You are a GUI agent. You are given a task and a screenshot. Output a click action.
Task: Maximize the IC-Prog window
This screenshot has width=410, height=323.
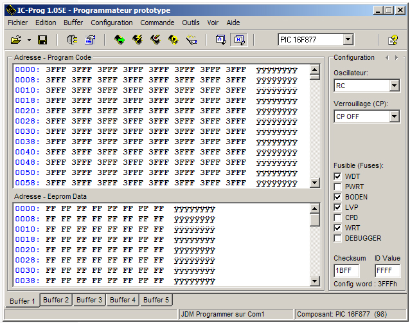pyautogui.click(x=389, y=10)
